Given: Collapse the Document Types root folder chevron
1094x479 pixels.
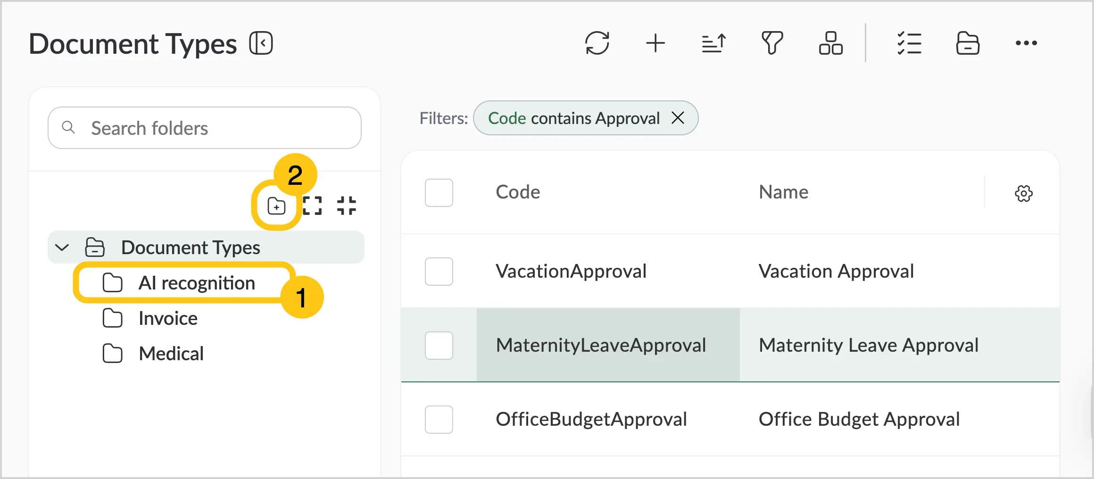Looking at the screenshot, I should tap(62, 248).
